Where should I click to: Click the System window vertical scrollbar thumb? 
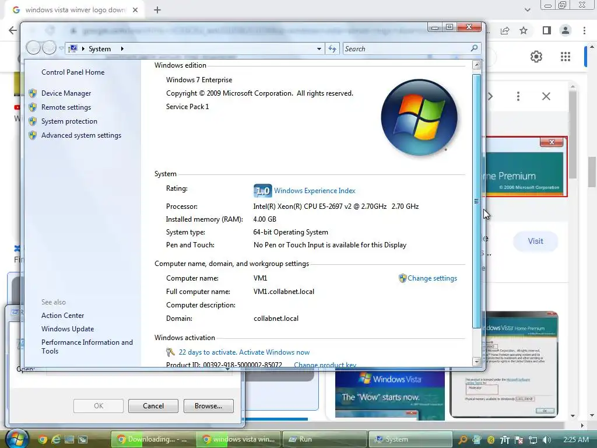click(x=476, y=201)
